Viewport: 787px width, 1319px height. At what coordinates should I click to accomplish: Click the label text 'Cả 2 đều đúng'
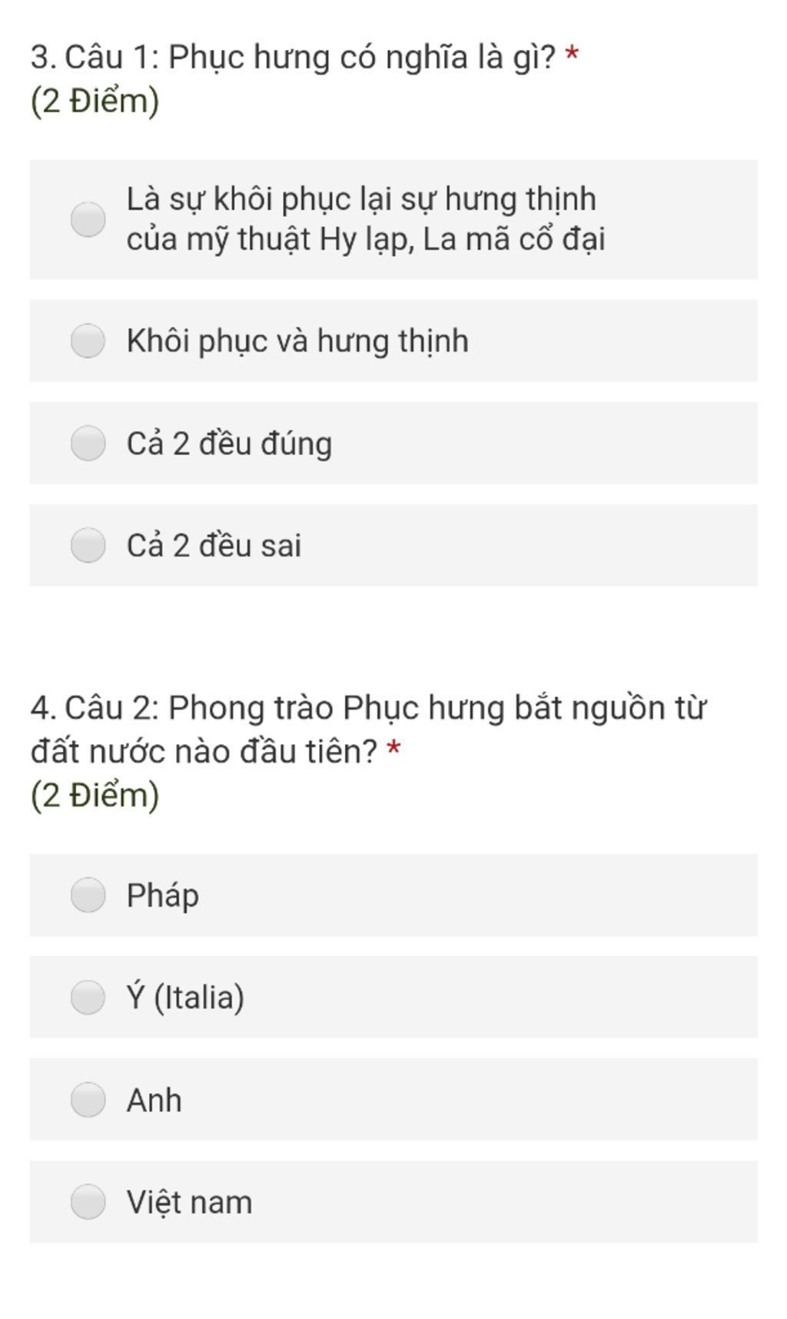click(229, 444)
